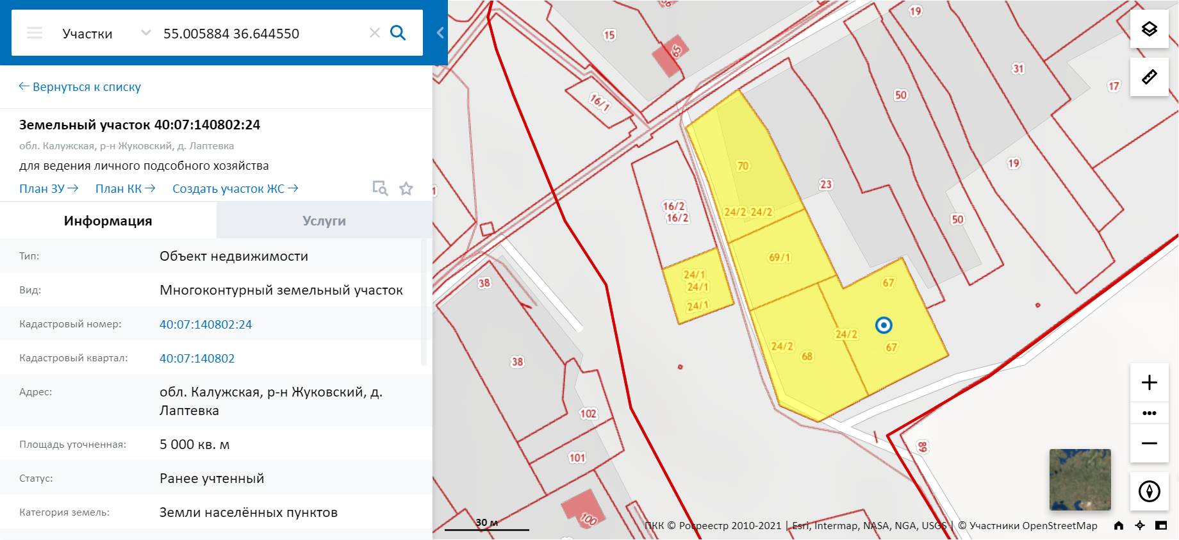Image resolution: width=1179 pixels, height=540 pixels.
Task: Collapse the side panel with the chevron
Action: (x=440, y=33)
